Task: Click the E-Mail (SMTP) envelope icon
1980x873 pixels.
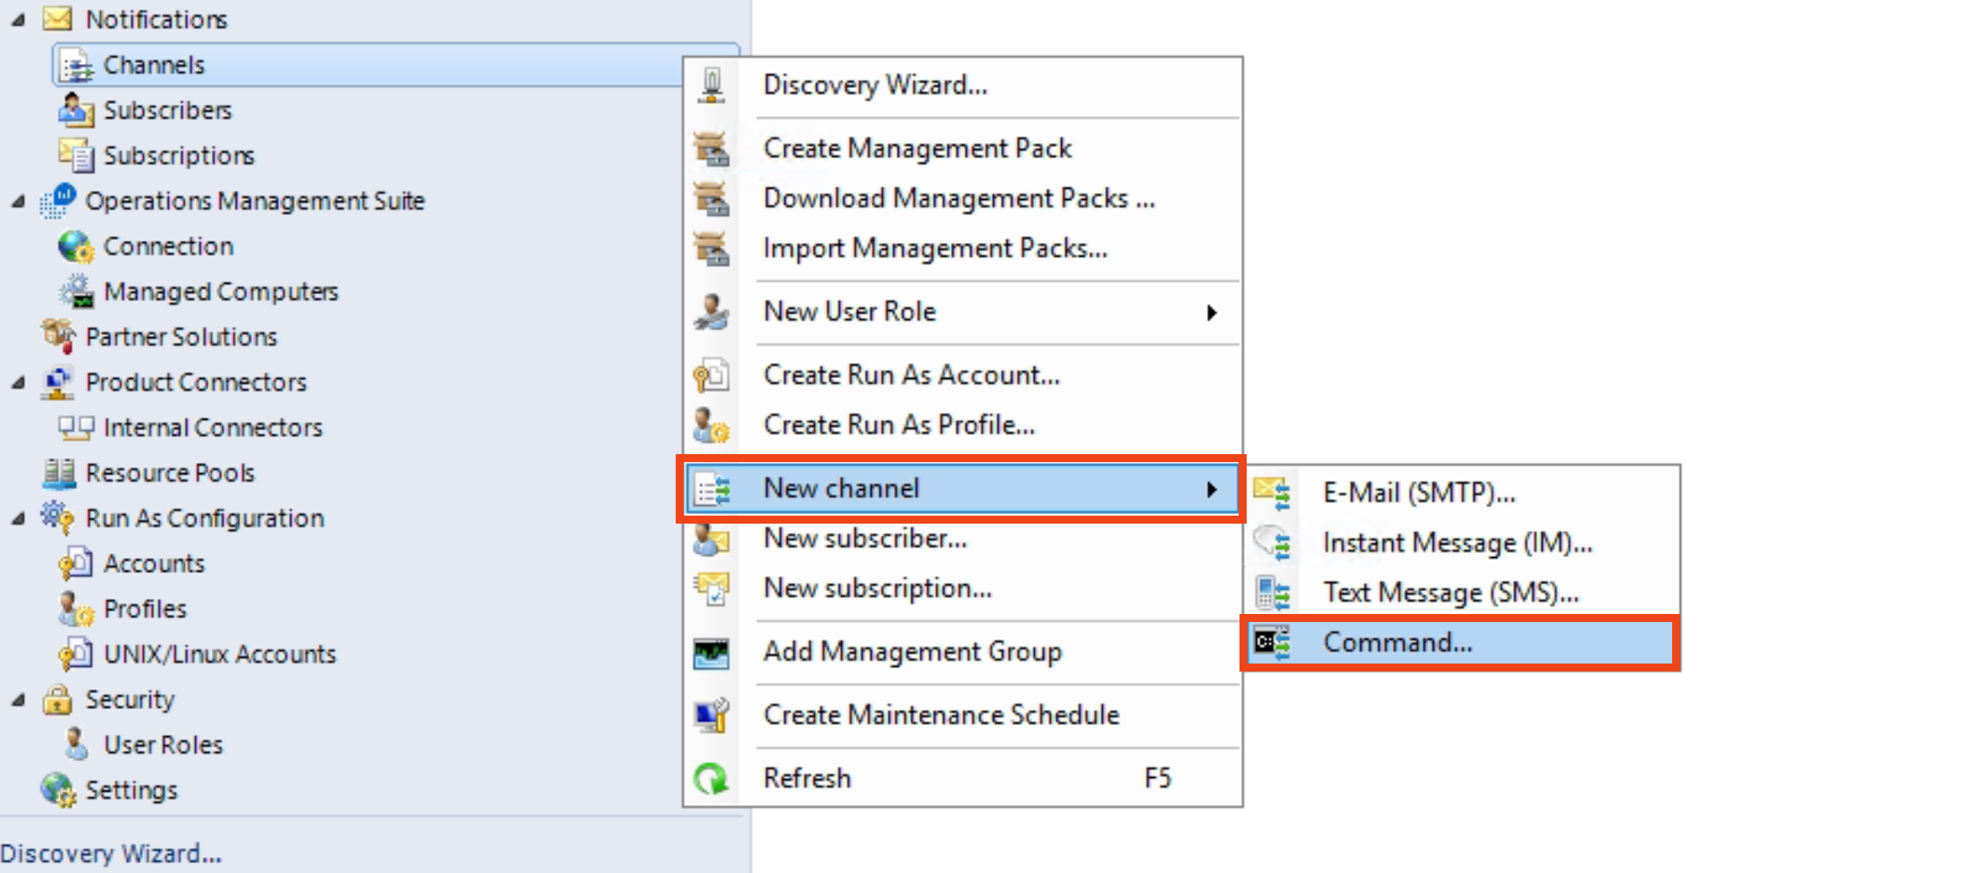Action: coord(1271,492)
